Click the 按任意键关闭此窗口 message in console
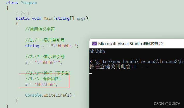This screenshot has height=108, width=184. pos(119,67)
